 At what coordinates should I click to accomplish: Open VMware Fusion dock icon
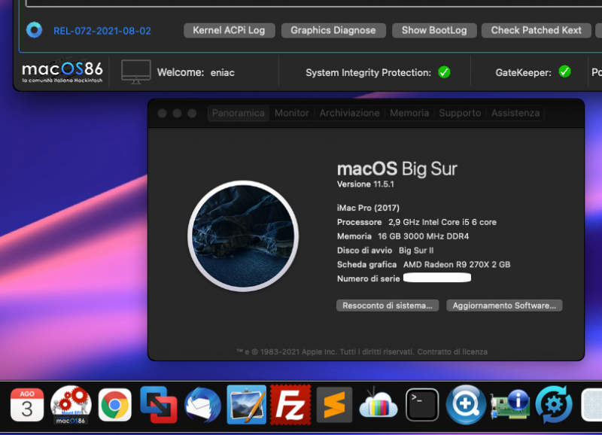pos(159,405)
